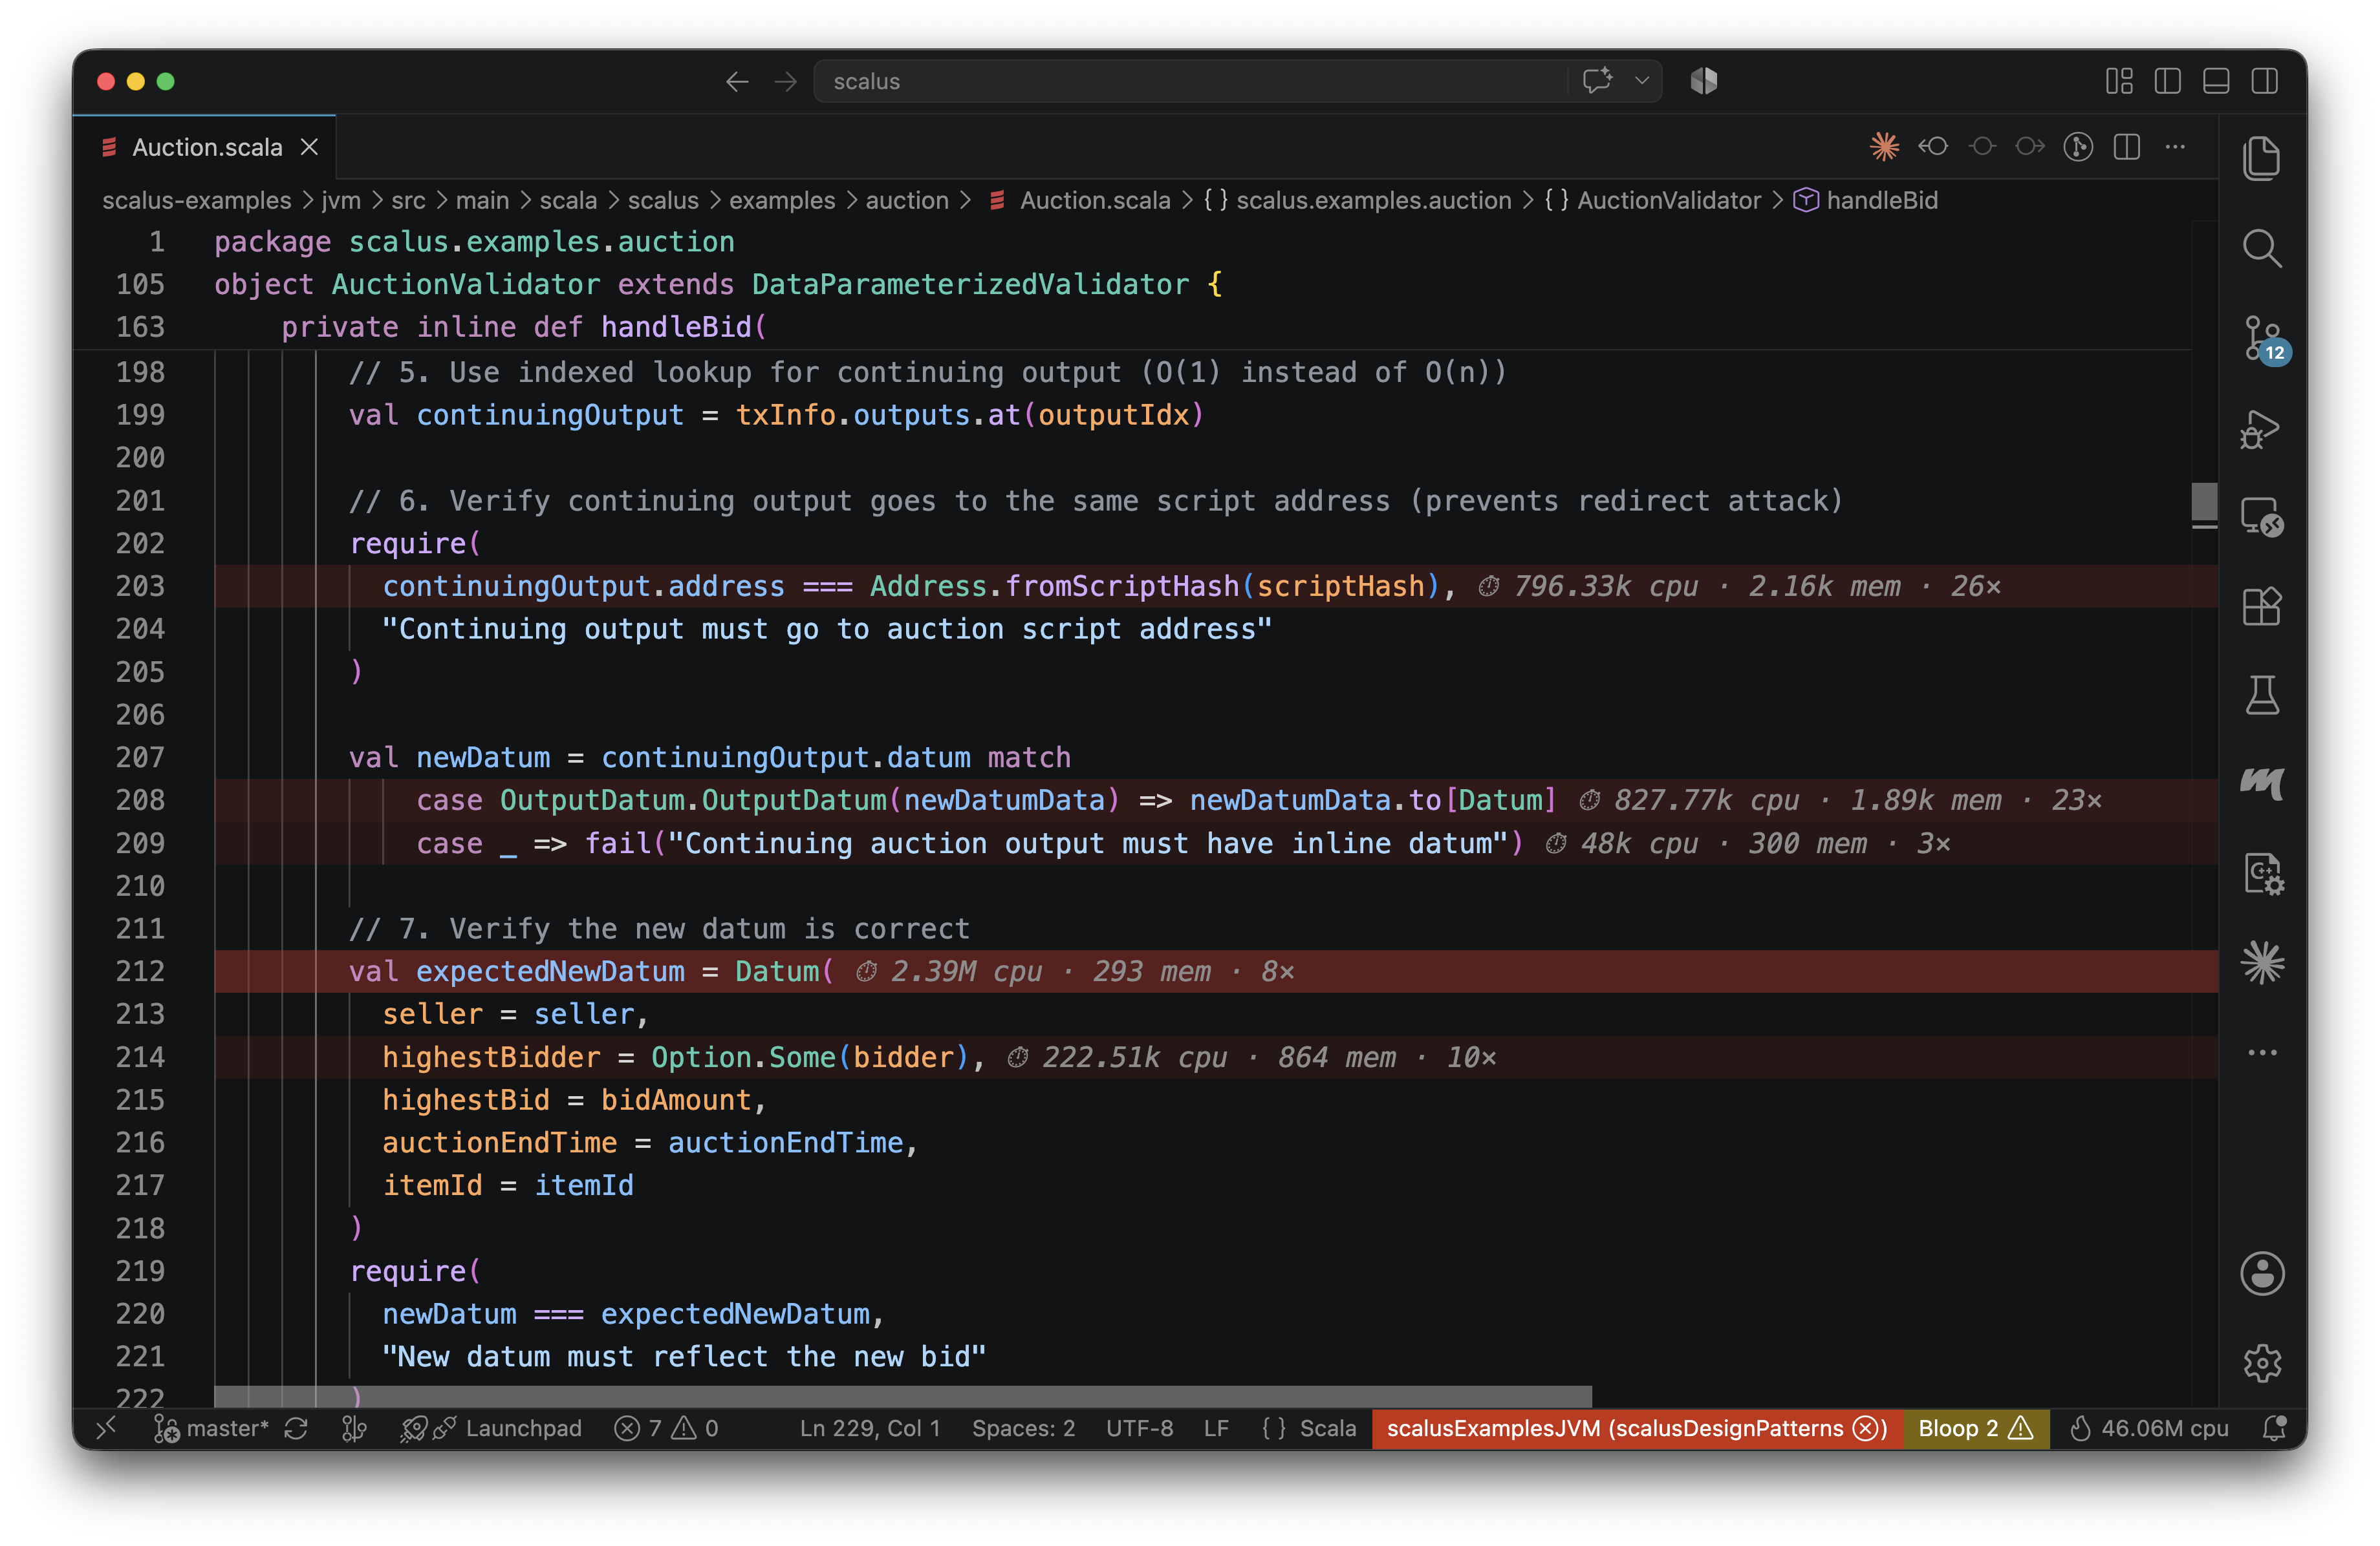
Task: Show additional views ellipsis in activity bar
Action: [x=2261, y=1052]
